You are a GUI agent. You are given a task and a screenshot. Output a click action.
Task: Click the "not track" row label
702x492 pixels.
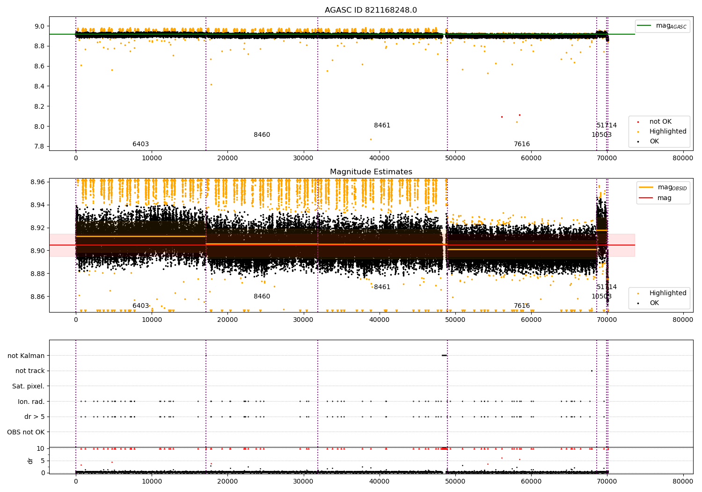[30, 371]
